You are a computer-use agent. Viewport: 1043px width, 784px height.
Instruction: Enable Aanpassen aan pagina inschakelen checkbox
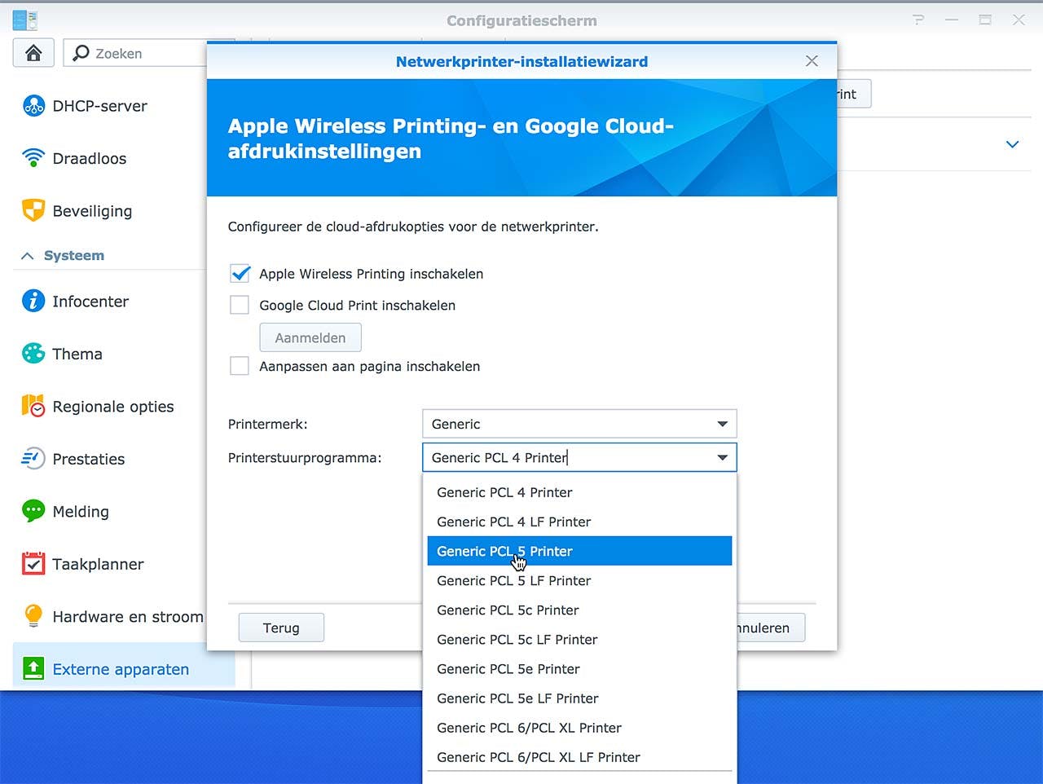click(240, 367)
